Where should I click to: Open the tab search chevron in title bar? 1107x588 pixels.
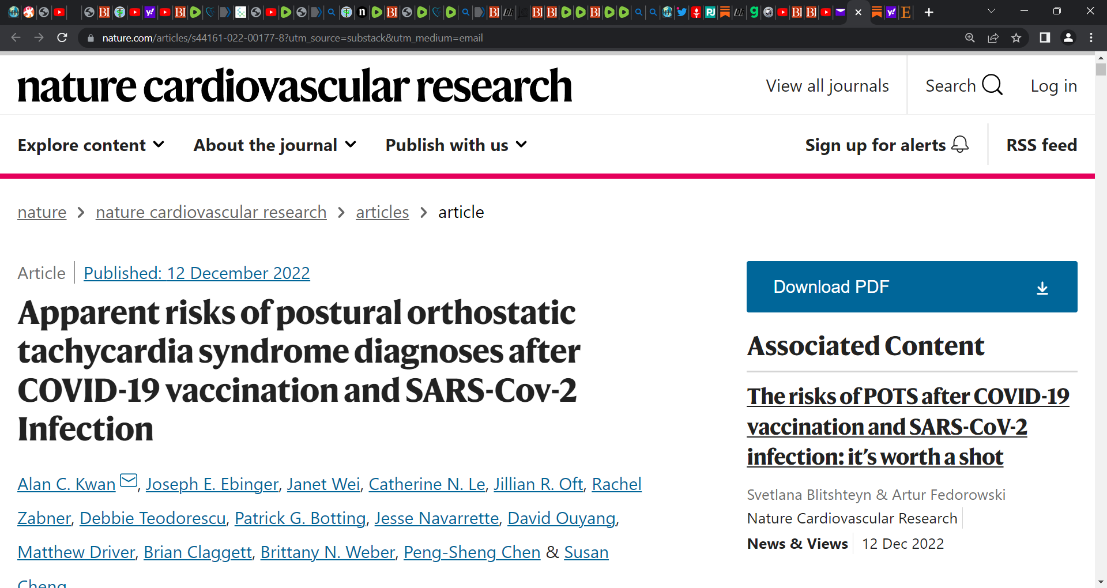[991, 11]
